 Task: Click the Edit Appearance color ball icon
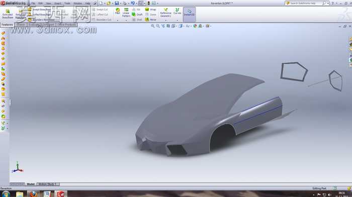tap(195, 26)
